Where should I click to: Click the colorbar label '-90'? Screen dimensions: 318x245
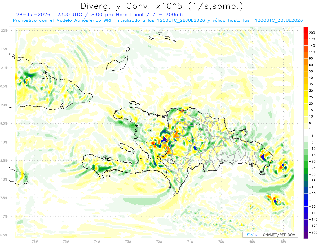point(313,206)
